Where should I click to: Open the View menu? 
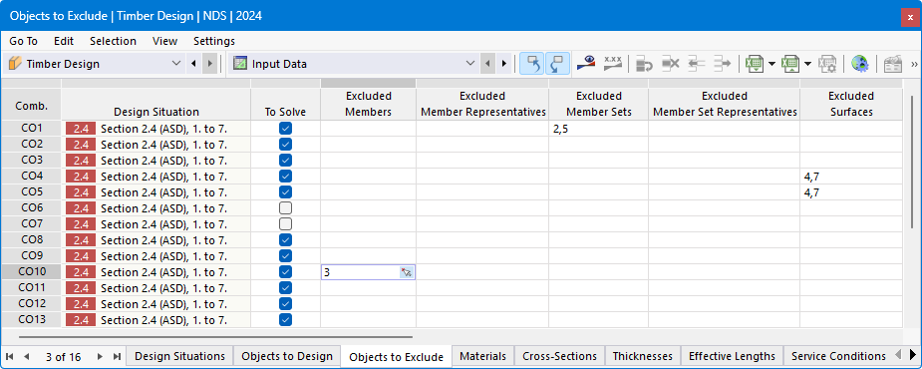[164, 41]
